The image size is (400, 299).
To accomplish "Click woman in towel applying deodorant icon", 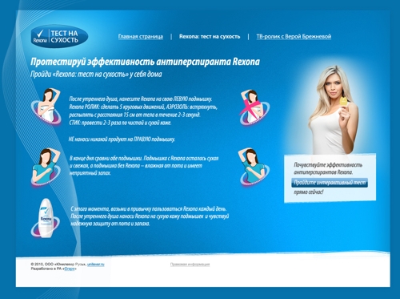I will point(46,107).
